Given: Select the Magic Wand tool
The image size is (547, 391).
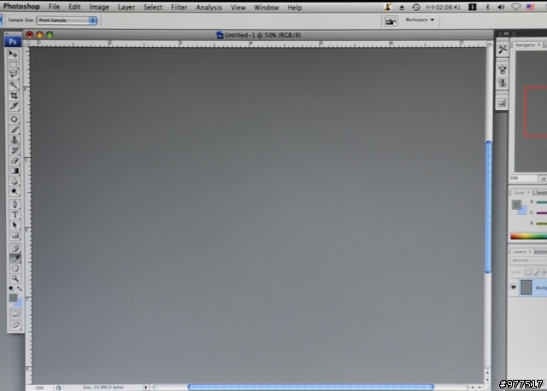Looking at the screenshot, I should [x=14, y=85].
